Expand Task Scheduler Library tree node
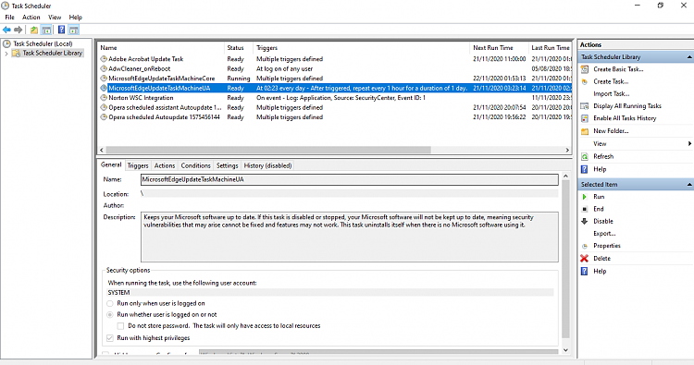Viewport: 694px width, 365px height. 6,54
